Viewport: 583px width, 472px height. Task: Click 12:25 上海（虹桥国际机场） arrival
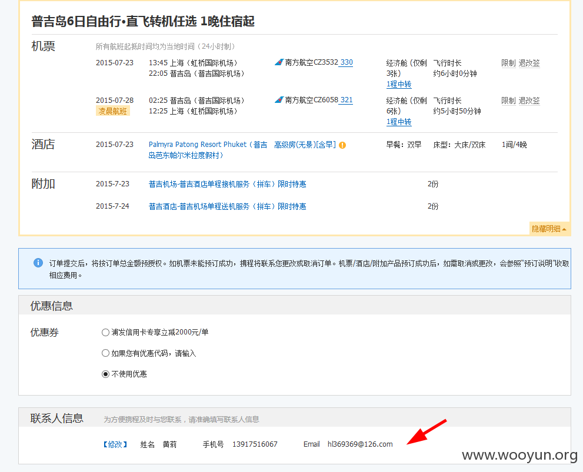193,111
